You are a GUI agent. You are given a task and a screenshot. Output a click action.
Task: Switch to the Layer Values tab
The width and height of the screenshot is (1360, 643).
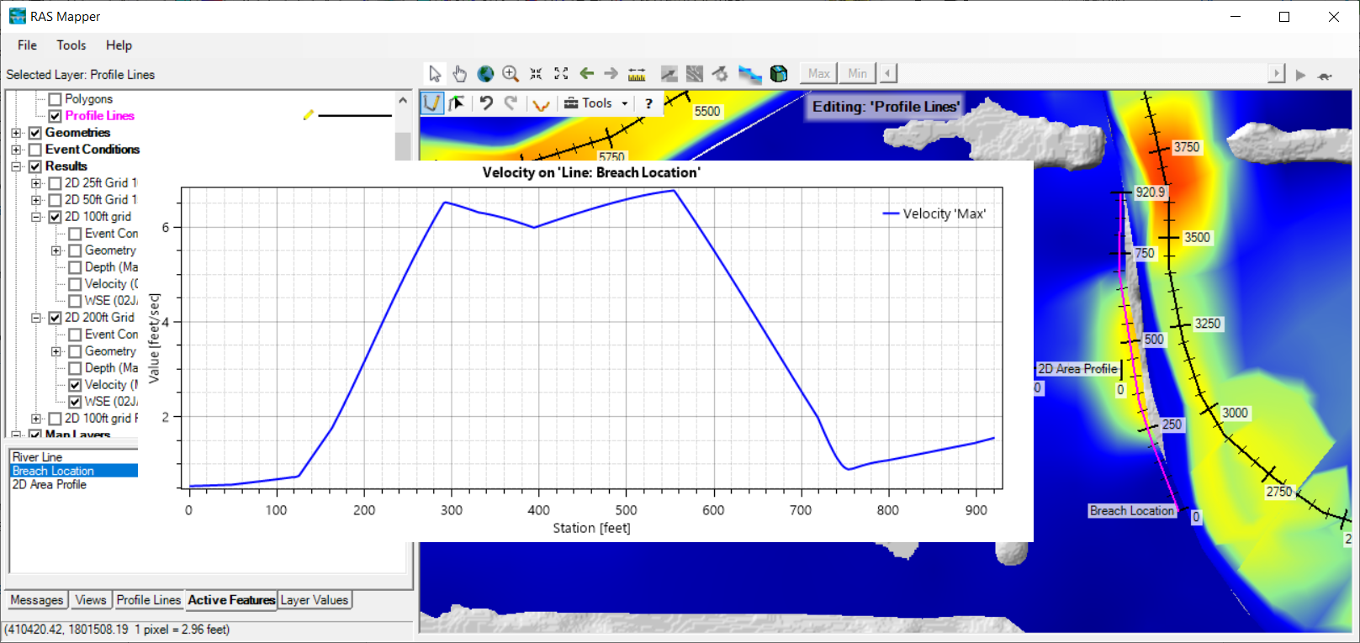tap(314, 600)
